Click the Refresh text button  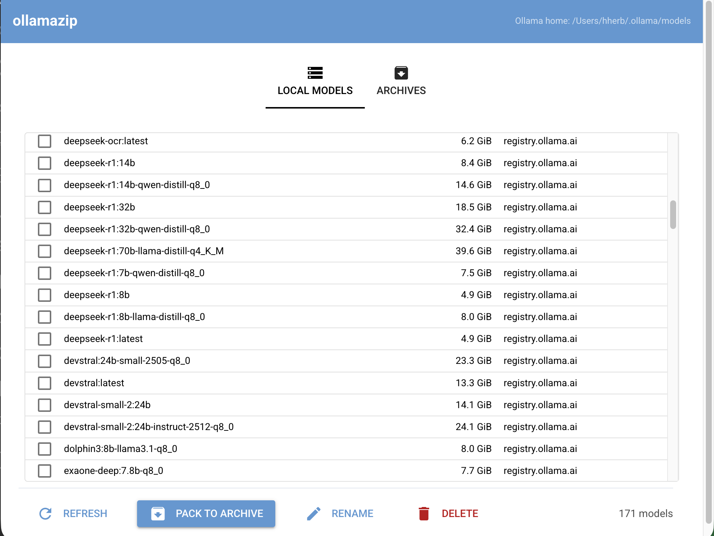click(x=85, y=514)
